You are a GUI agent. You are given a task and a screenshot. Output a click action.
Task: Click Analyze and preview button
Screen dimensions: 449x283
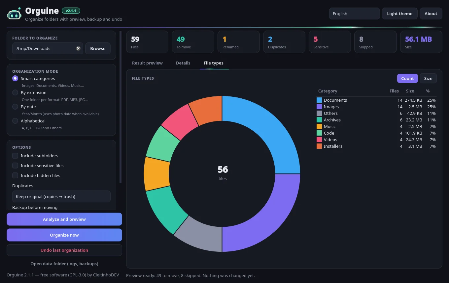pyautogui.click(x=64, y=219)
